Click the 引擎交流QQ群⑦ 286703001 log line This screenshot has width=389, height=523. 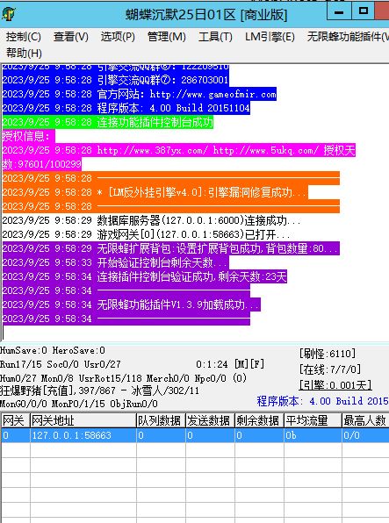116,80
